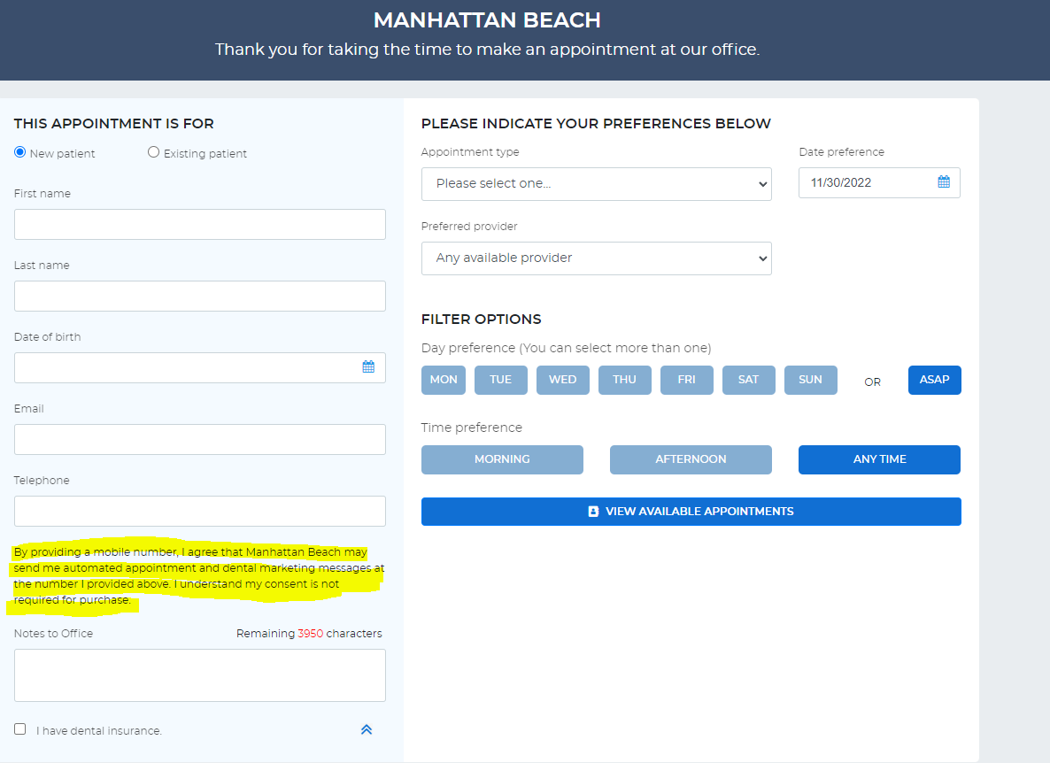Screen dimensions: 1050x763
Task: Choose ANY TIME preference
Action: click(x=879, y=459)
